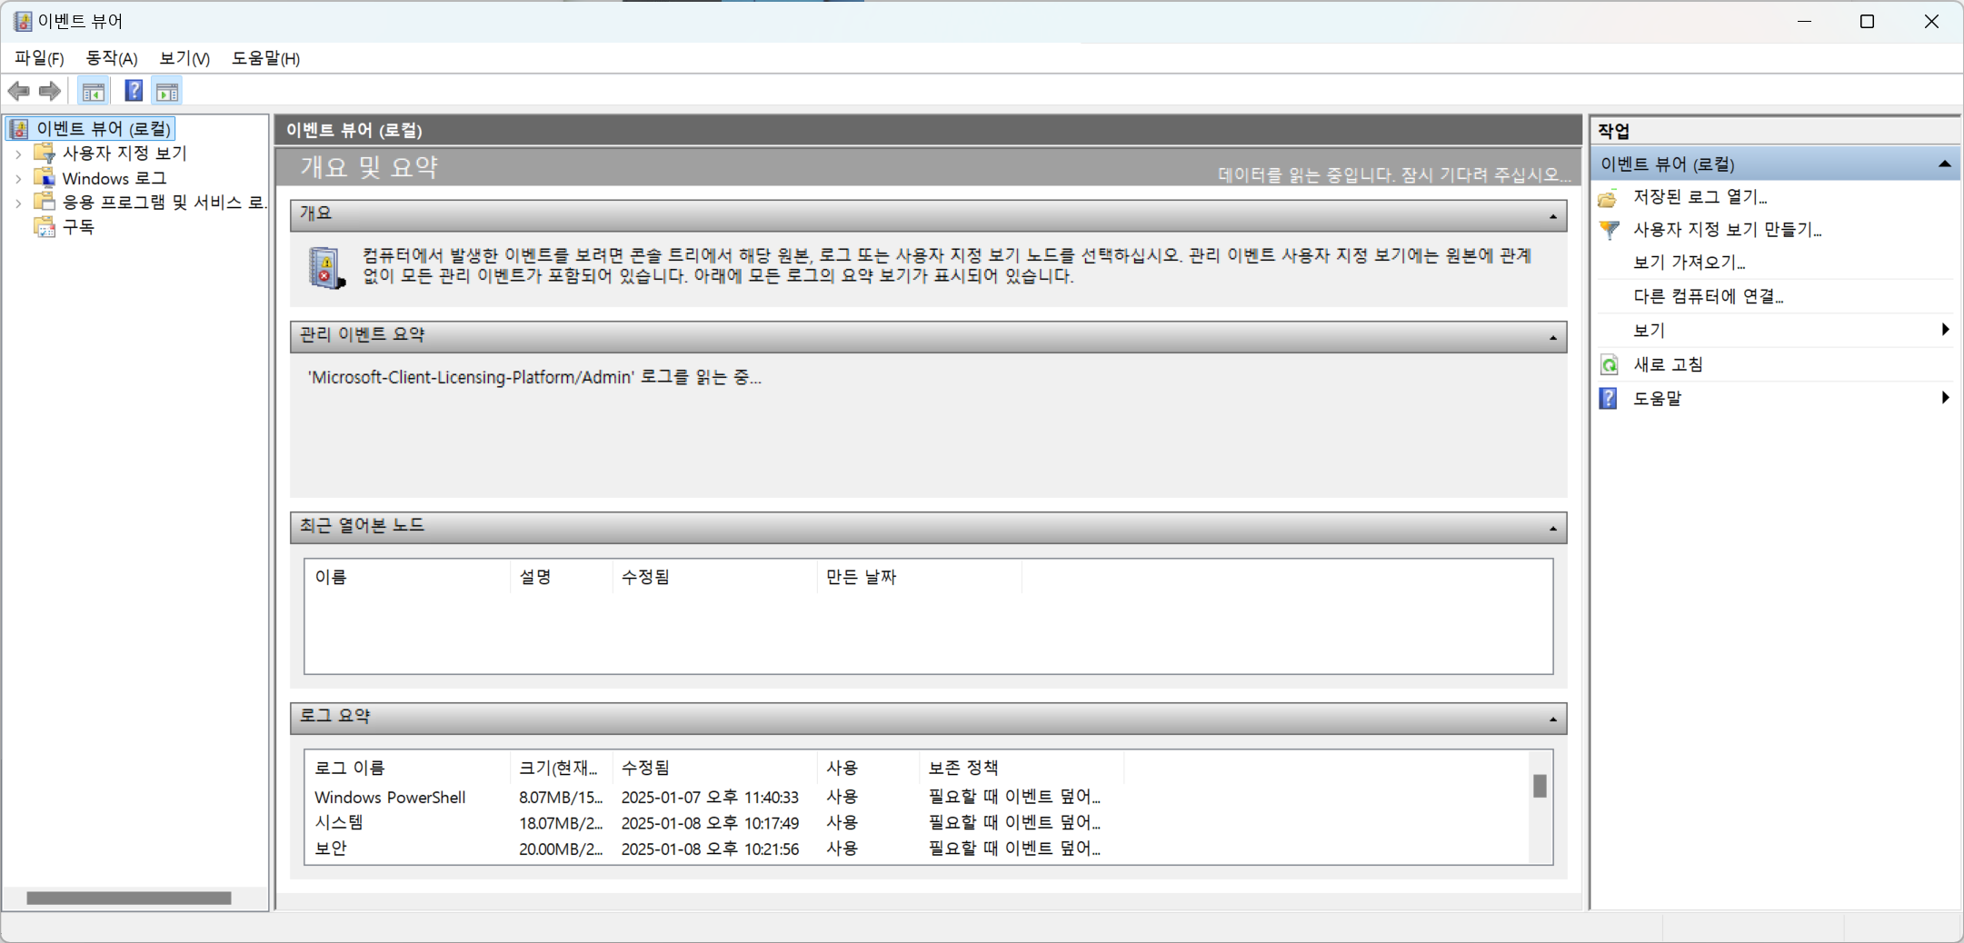The height and width of the screenshot is (943, 1964).
Task: Select 구독 in the console tree
Action: pos(78,227)
